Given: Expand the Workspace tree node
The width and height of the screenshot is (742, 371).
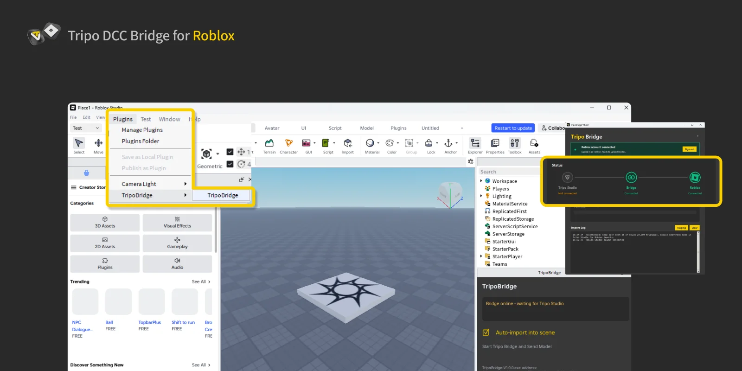Looking at the screenshot, I should [481, 181].
